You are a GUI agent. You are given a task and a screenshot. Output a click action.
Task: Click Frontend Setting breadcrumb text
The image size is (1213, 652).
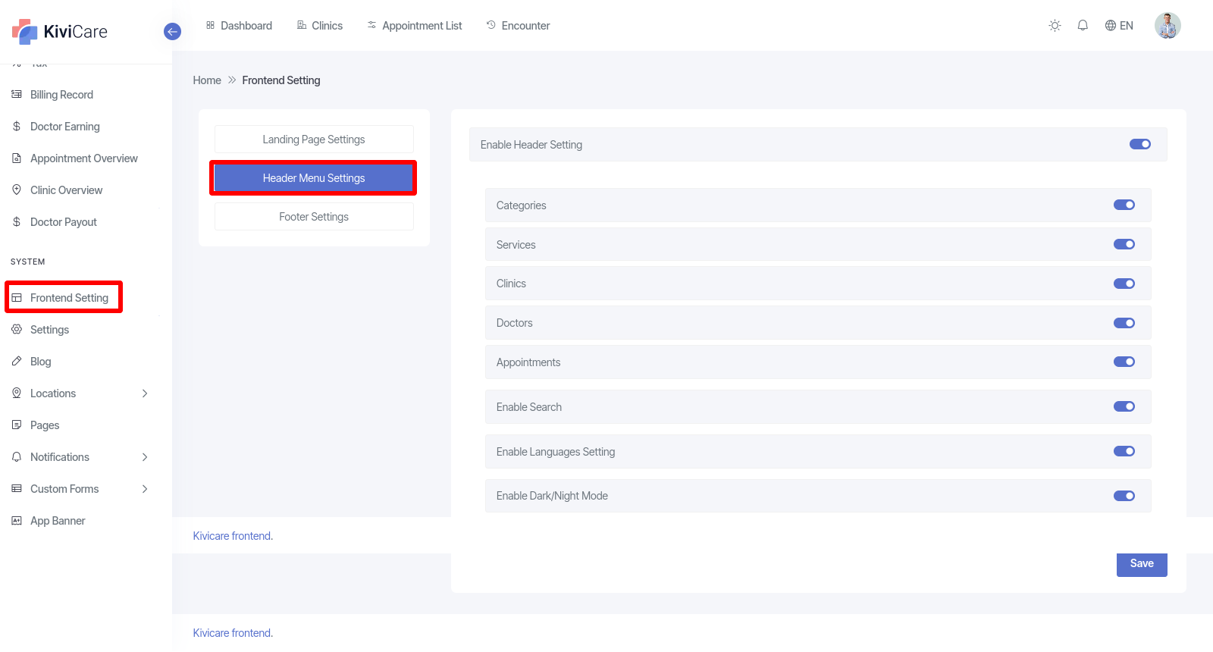(x=281, y=80)
